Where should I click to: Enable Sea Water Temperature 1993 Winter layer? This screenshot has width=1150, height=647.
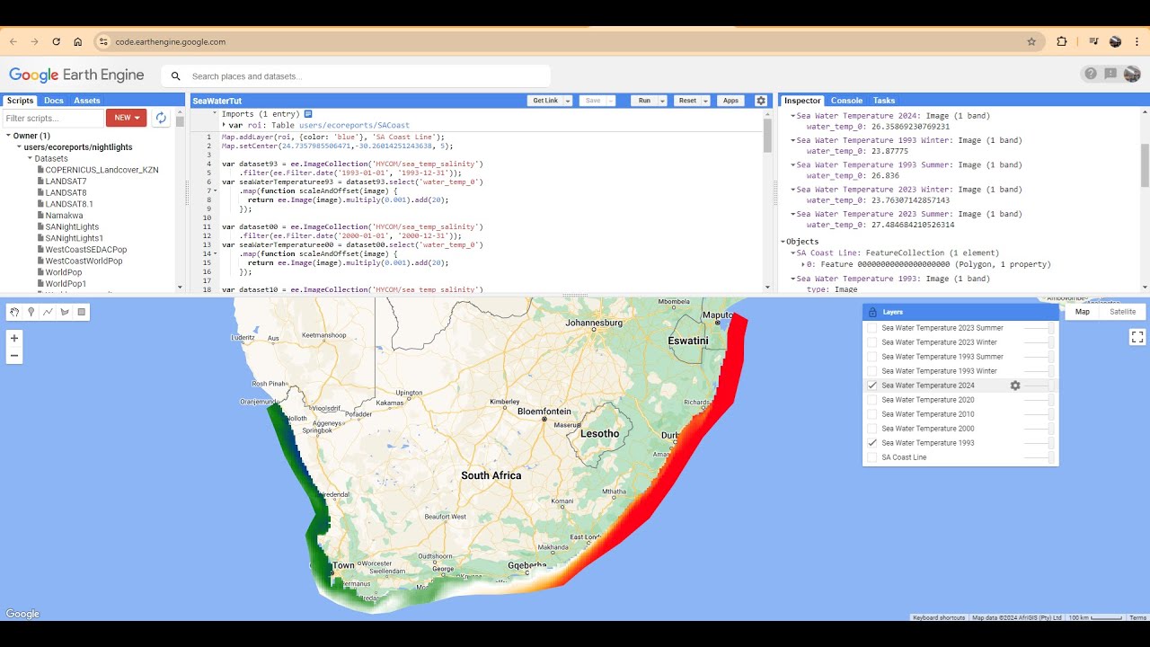871,371
